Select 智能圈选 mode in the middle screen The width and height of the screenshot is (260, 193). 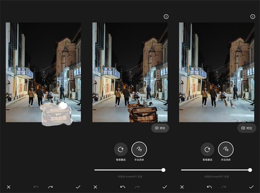(121, 149)
